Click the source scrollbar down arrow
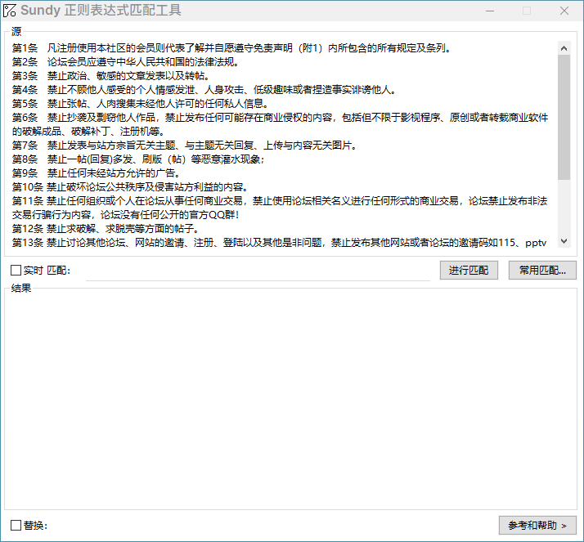This screenshot has width=584, height=542. pyautogui.click(x=564, y=241)
